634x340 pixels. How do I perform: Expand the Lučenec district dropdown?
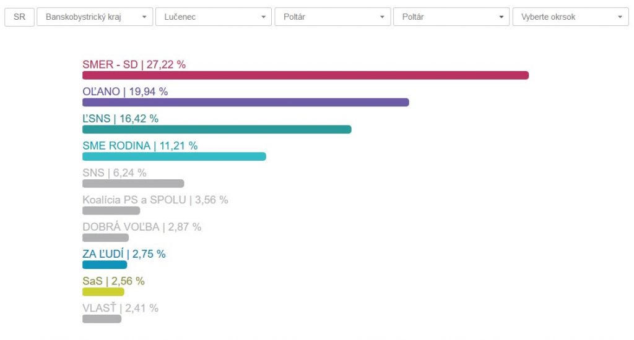point(214,17)
